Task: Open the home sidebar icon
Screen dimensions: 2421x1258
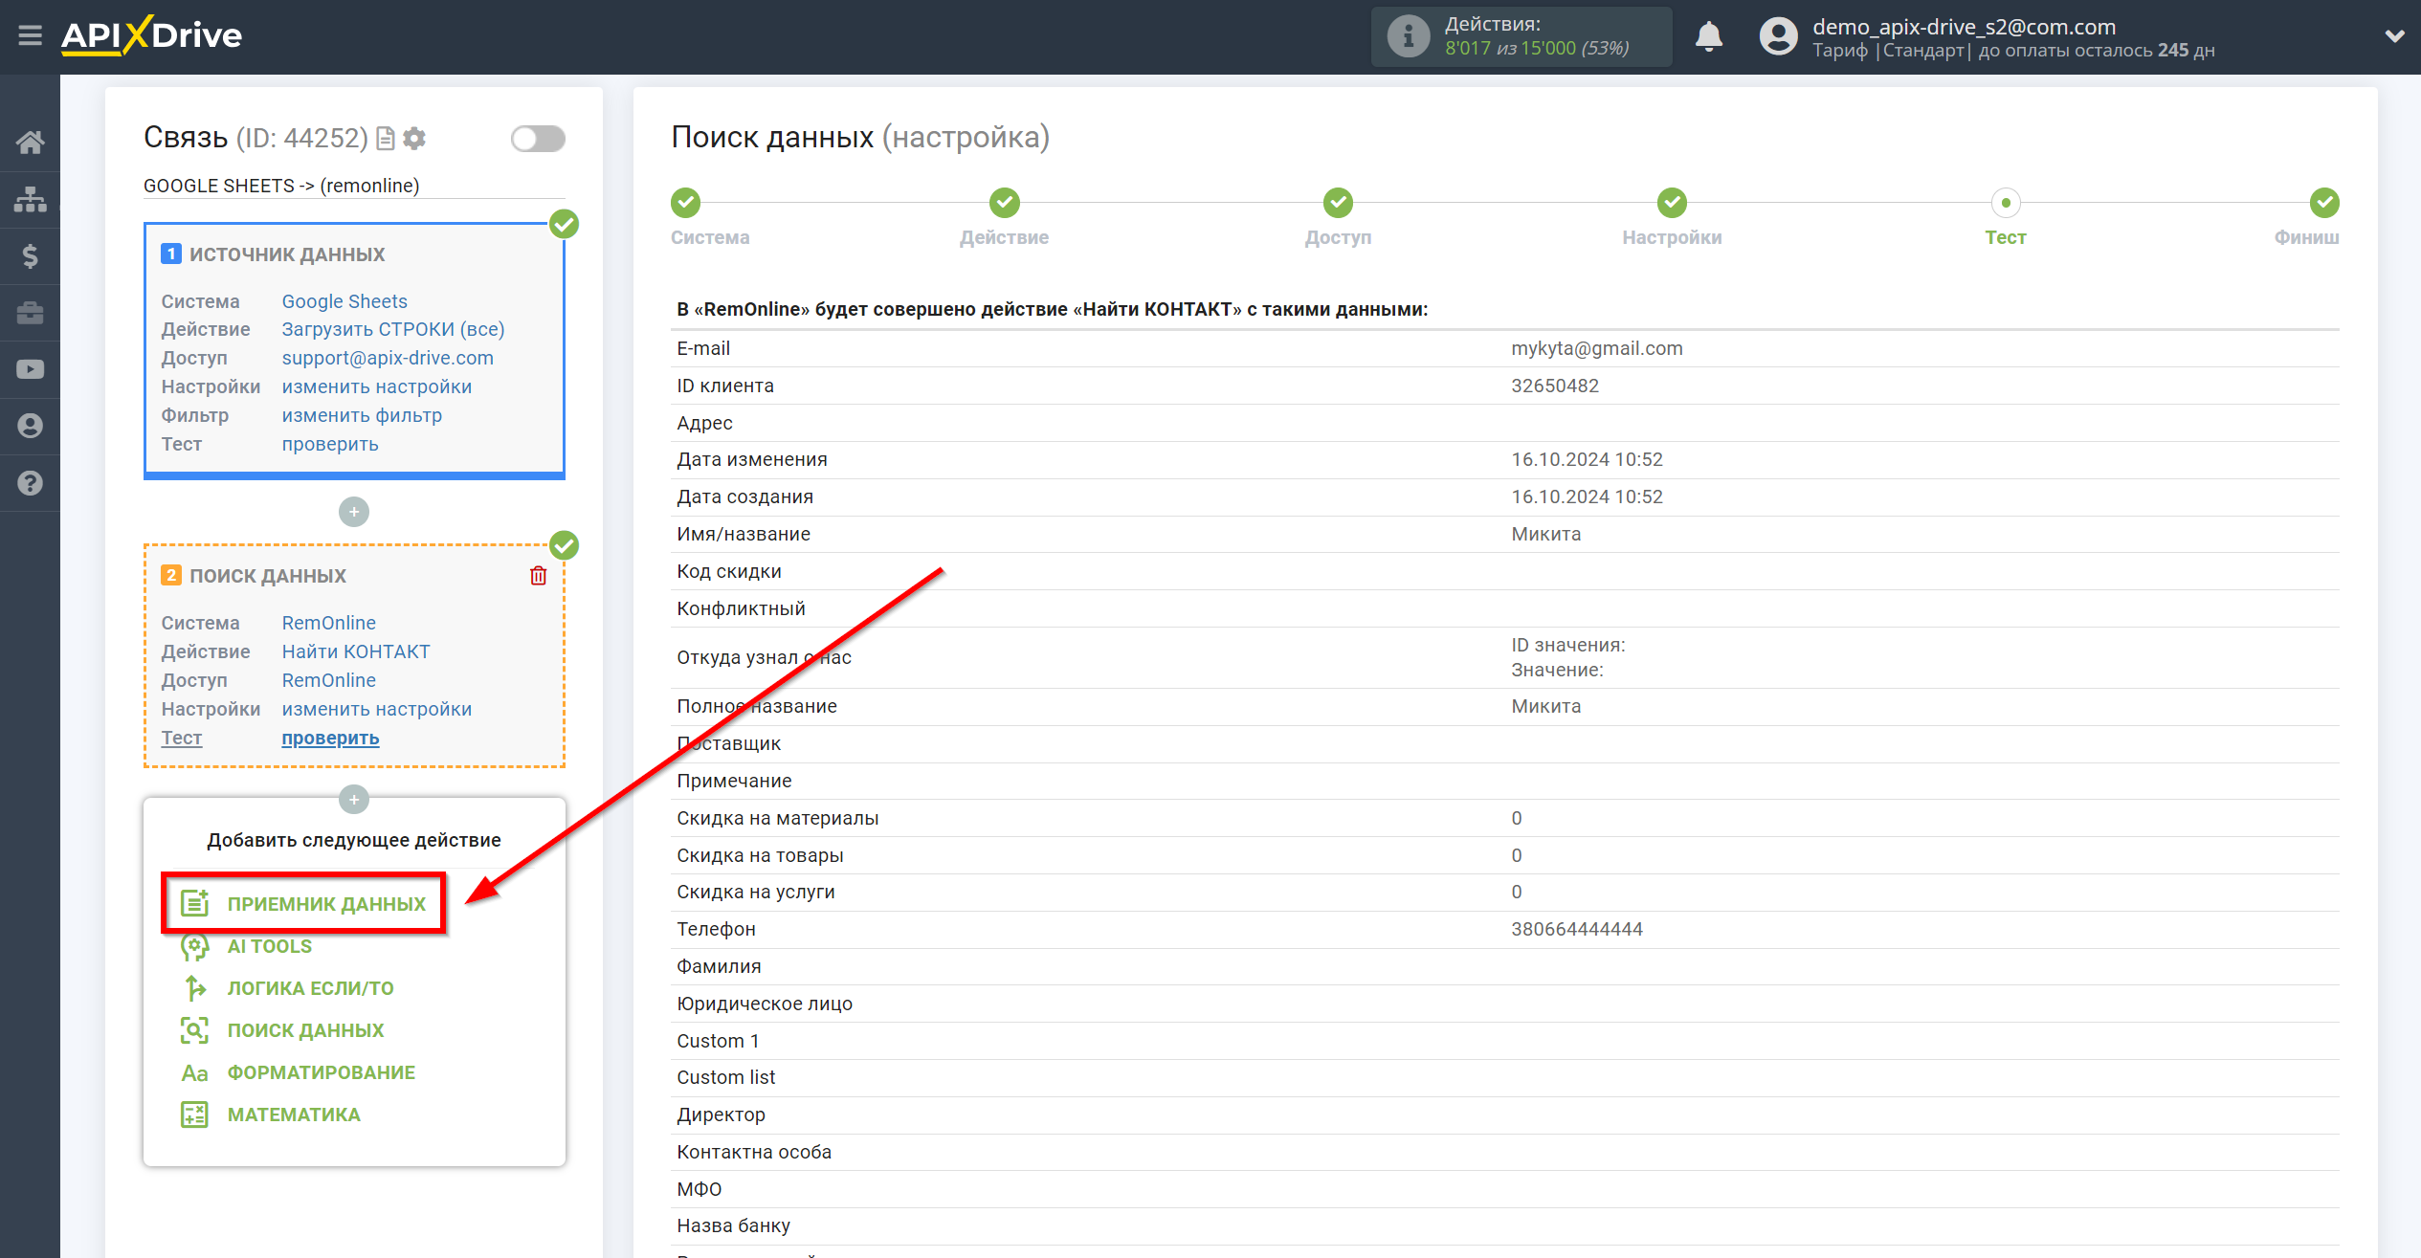Action: click(x=30, y=143)
